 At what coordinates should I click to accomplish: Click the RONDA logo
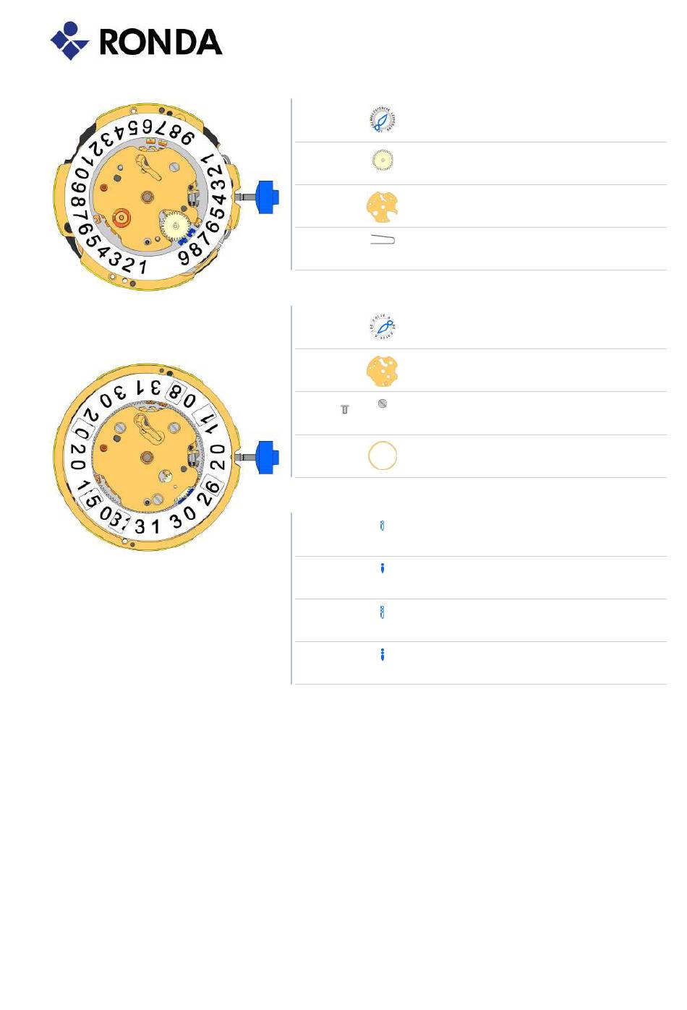tap(136, 41)
